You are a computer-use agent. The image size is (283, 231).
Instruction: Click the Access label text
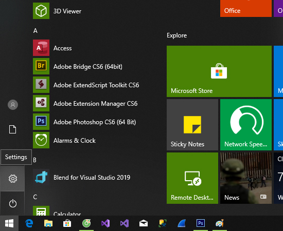(62, 48)
